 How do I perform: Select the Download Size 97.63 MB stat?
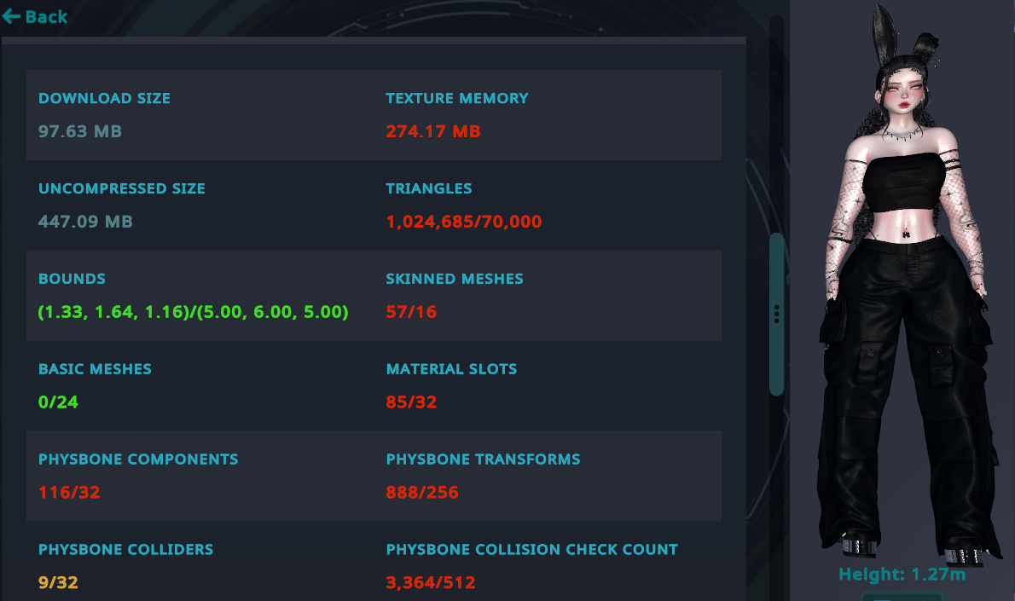pos(104,115)
